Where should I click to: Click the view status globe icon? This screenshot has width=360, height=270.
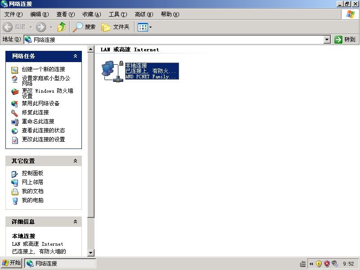click(x=15, y=131)
